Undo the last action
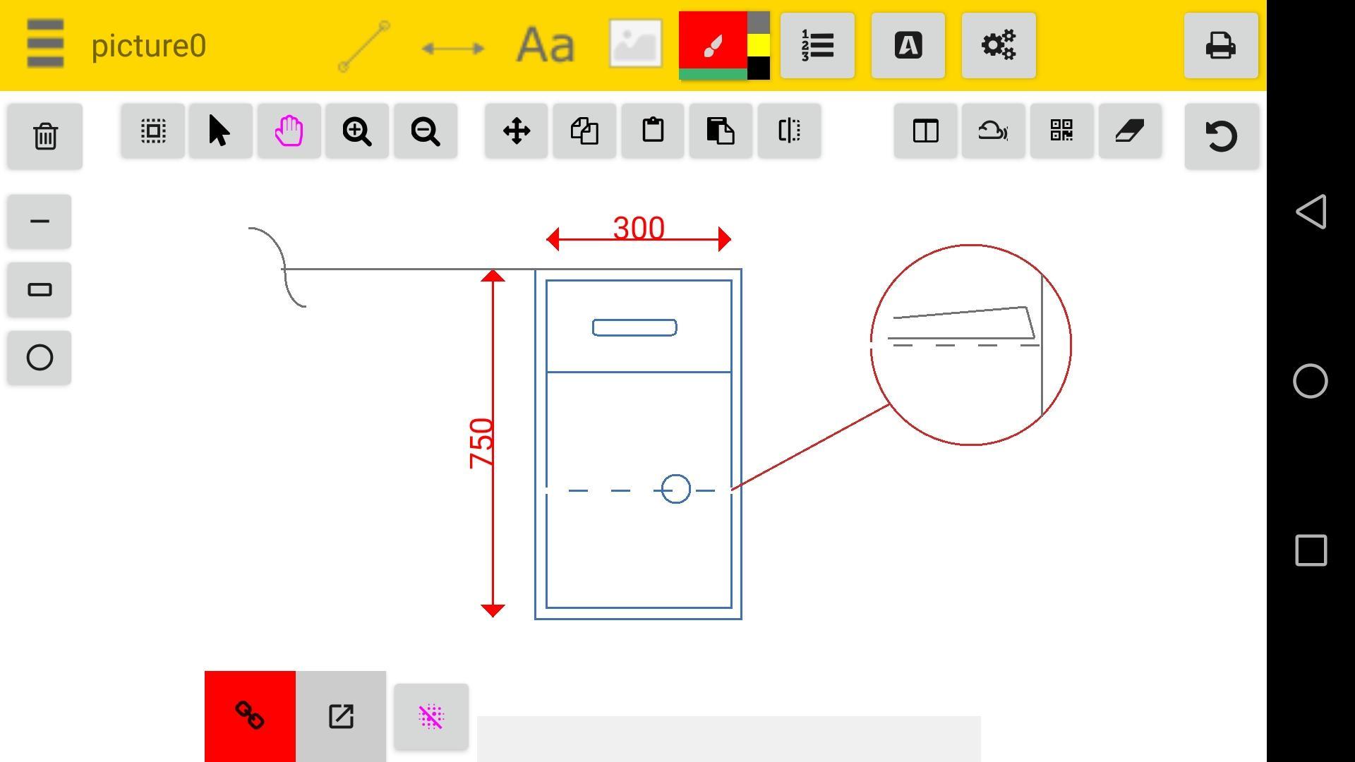The height and width of the screenshot is (762, 1355). [1221, 136]
